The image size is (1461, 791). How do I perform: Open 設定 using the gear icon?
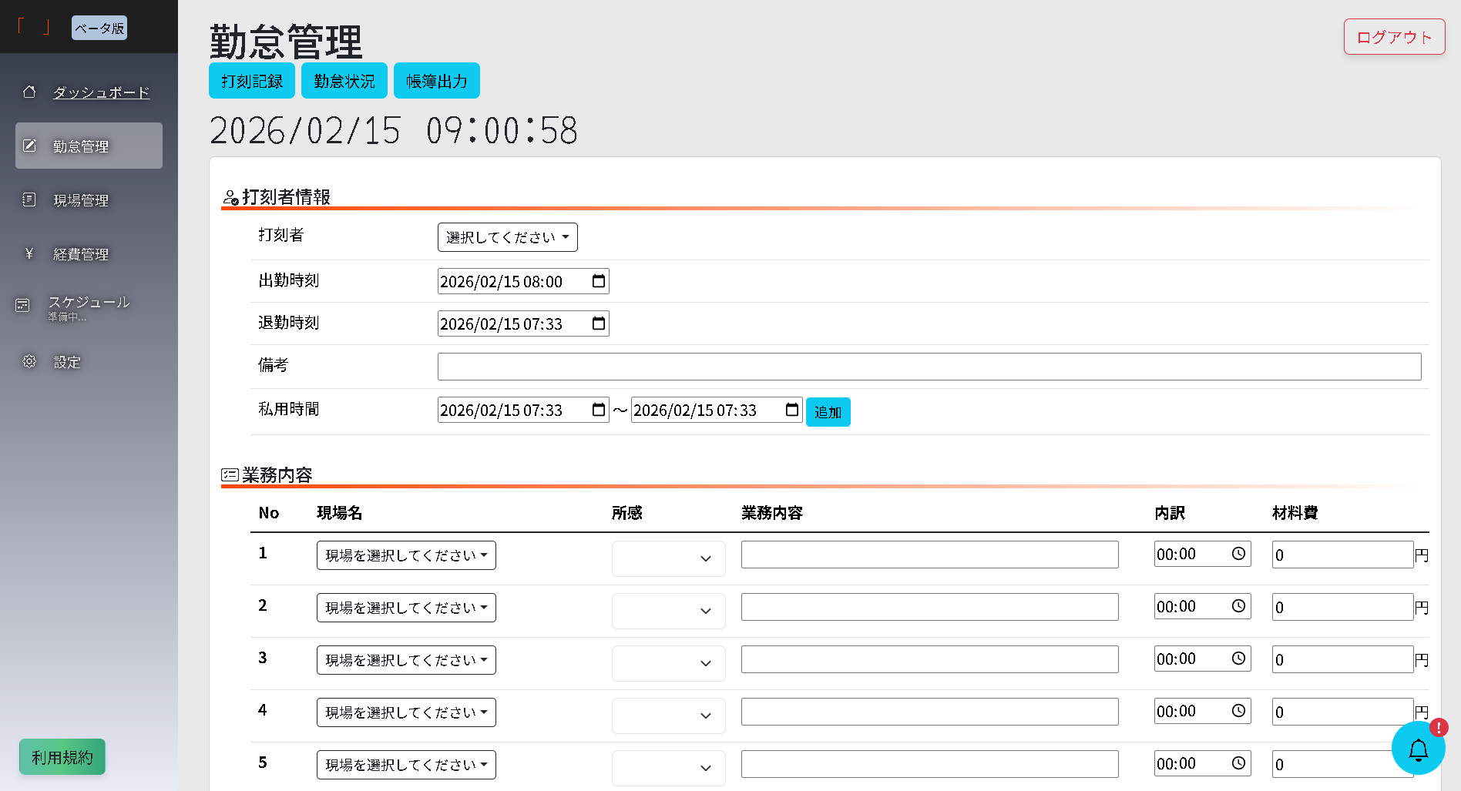29,361
